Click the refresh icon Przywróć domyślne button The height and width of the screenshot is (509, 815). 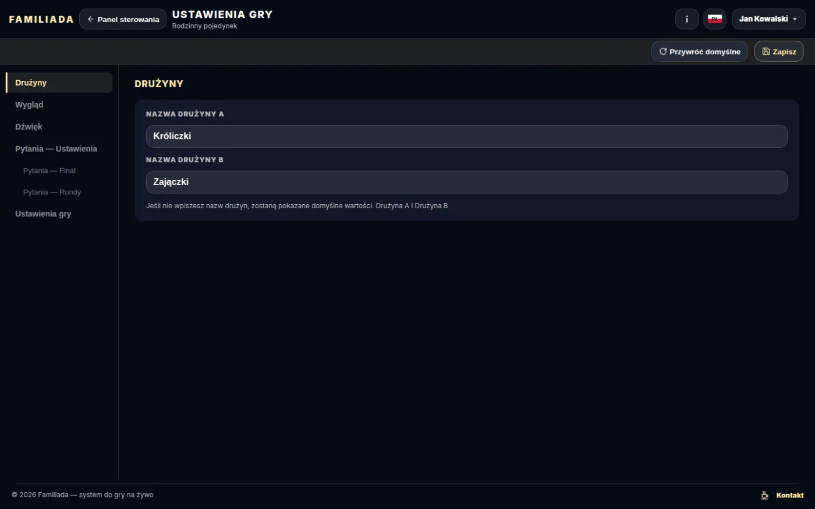tap(699, 51)
